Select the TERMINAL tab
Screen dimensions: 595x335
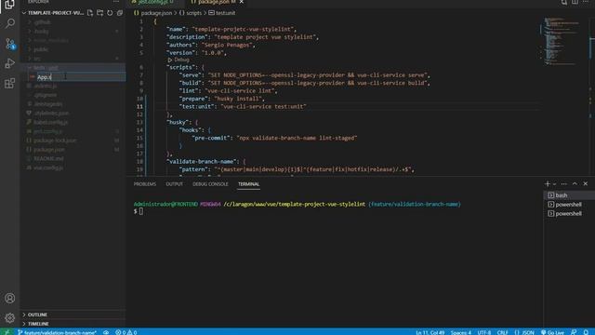click(x=248, y=184)
